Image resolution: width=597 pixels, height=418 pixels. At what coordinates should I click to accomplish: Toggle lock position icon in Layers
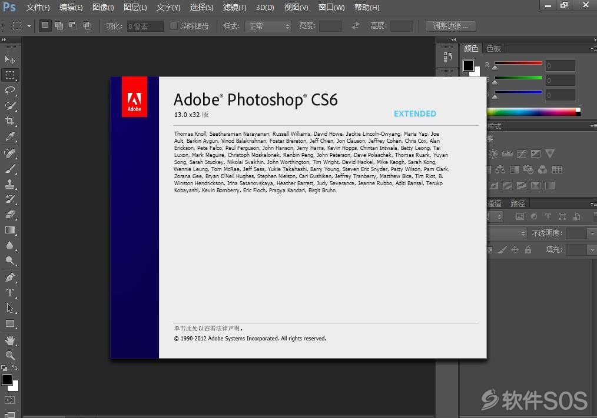click(515, 250)
